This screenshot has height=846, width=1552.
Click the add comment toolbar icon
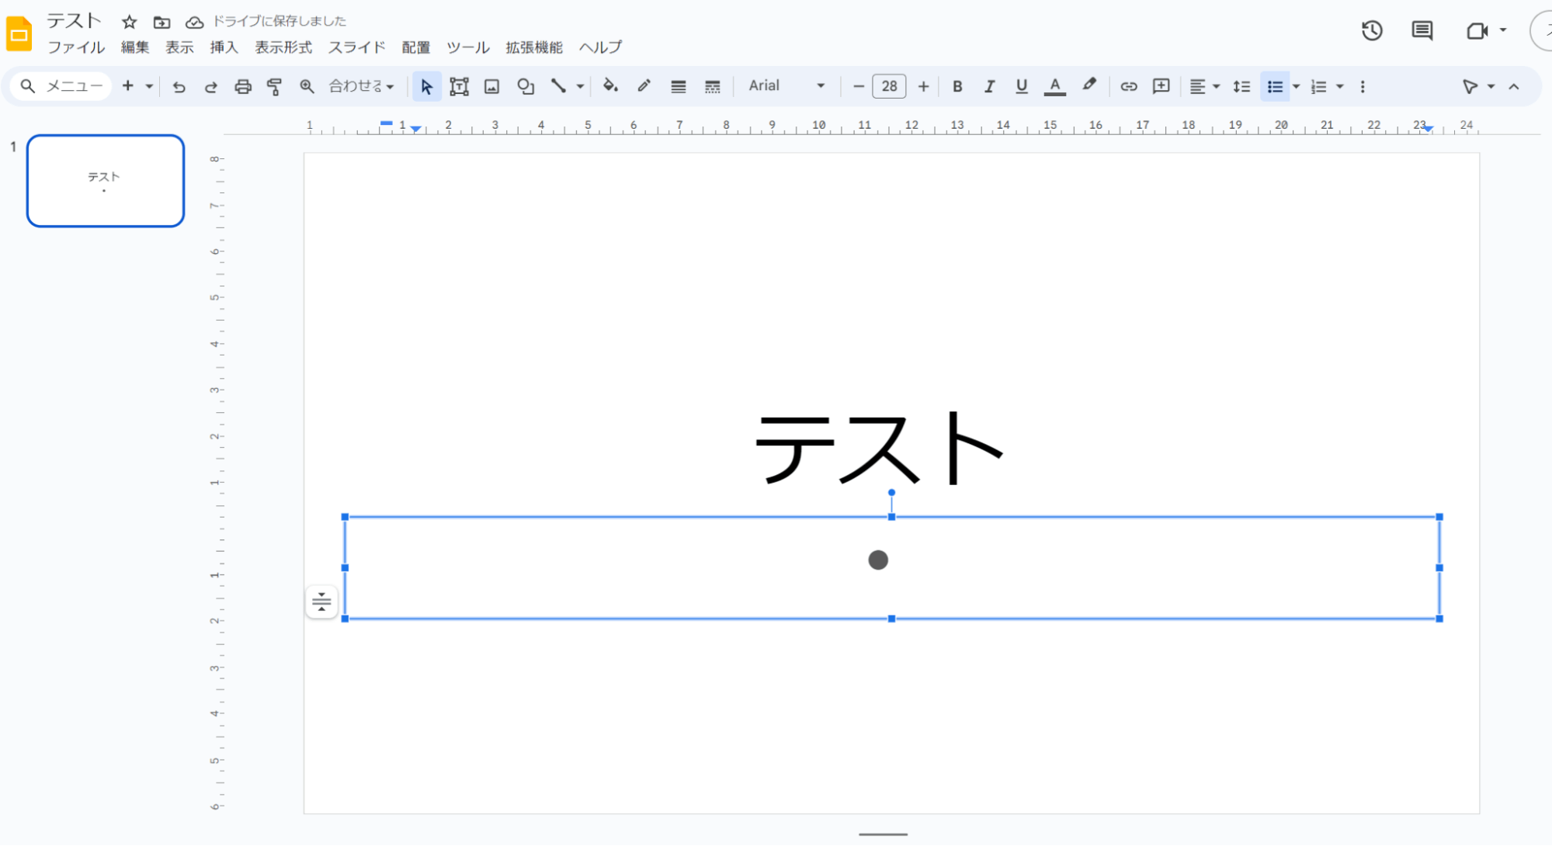tap(1161, 86)
